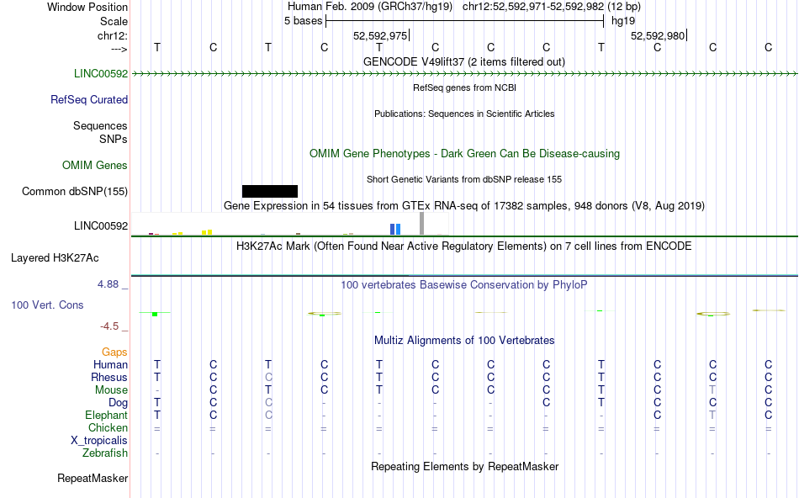The height and width of the screenshot is (498, 799).
Task: Select the Mouse alignment row label
Action: tap(111, 390)
